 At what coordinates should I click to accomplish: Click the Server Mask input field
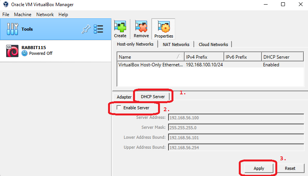point(236,128)
